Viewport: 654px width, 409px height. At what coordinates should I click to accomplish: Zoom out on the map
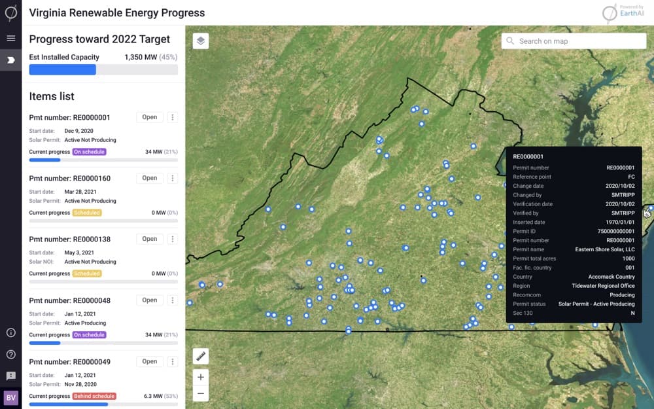pos(201,393)
